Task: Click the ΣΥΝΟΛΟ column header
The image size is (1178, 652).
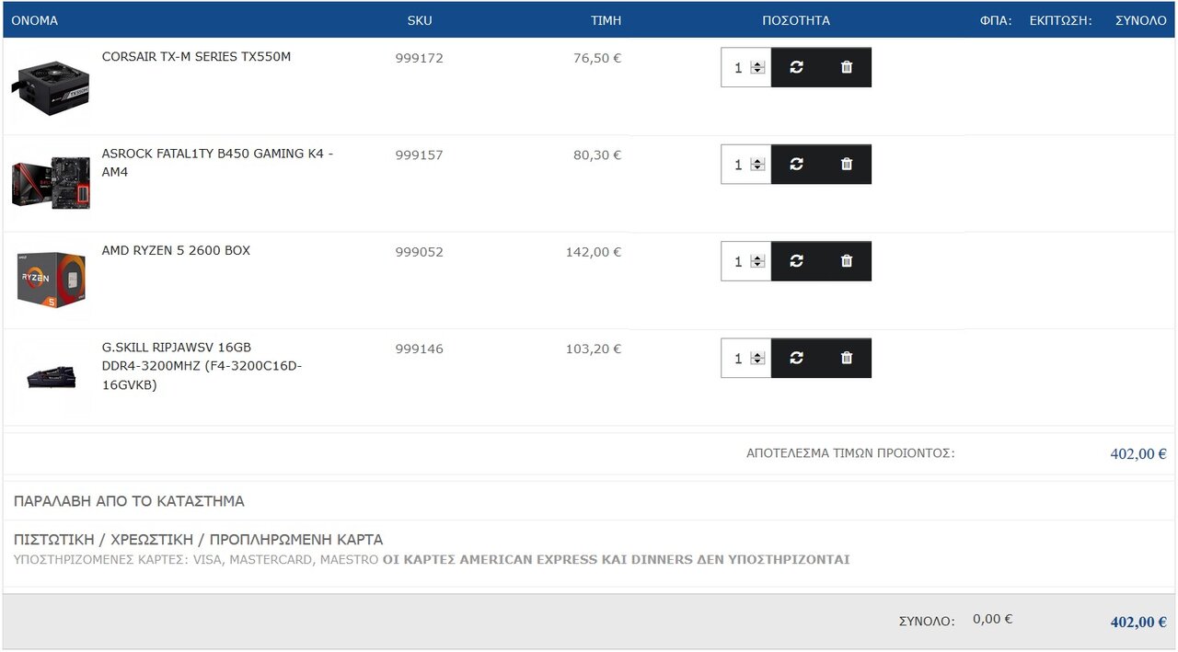Action: [x=1140, y=20]
